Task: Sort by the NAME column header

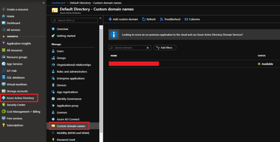Action: pyautogui.click(x=114, y=56)
